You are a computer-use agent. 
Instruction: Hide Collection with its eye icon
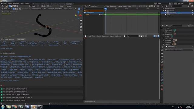pyautogui.click(x=192, y=11)
